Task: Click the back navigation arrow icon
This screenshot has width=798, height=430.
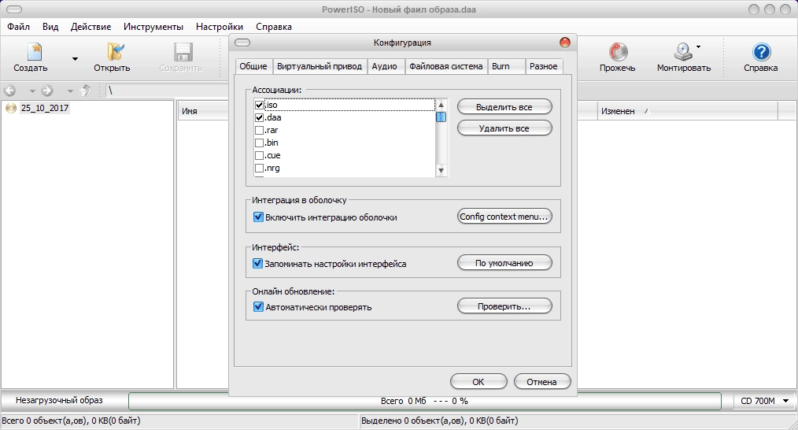Action: (x=9, y=91)
